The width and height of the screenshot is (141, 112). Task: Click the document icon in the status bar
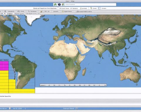click(x=10, y=108)
